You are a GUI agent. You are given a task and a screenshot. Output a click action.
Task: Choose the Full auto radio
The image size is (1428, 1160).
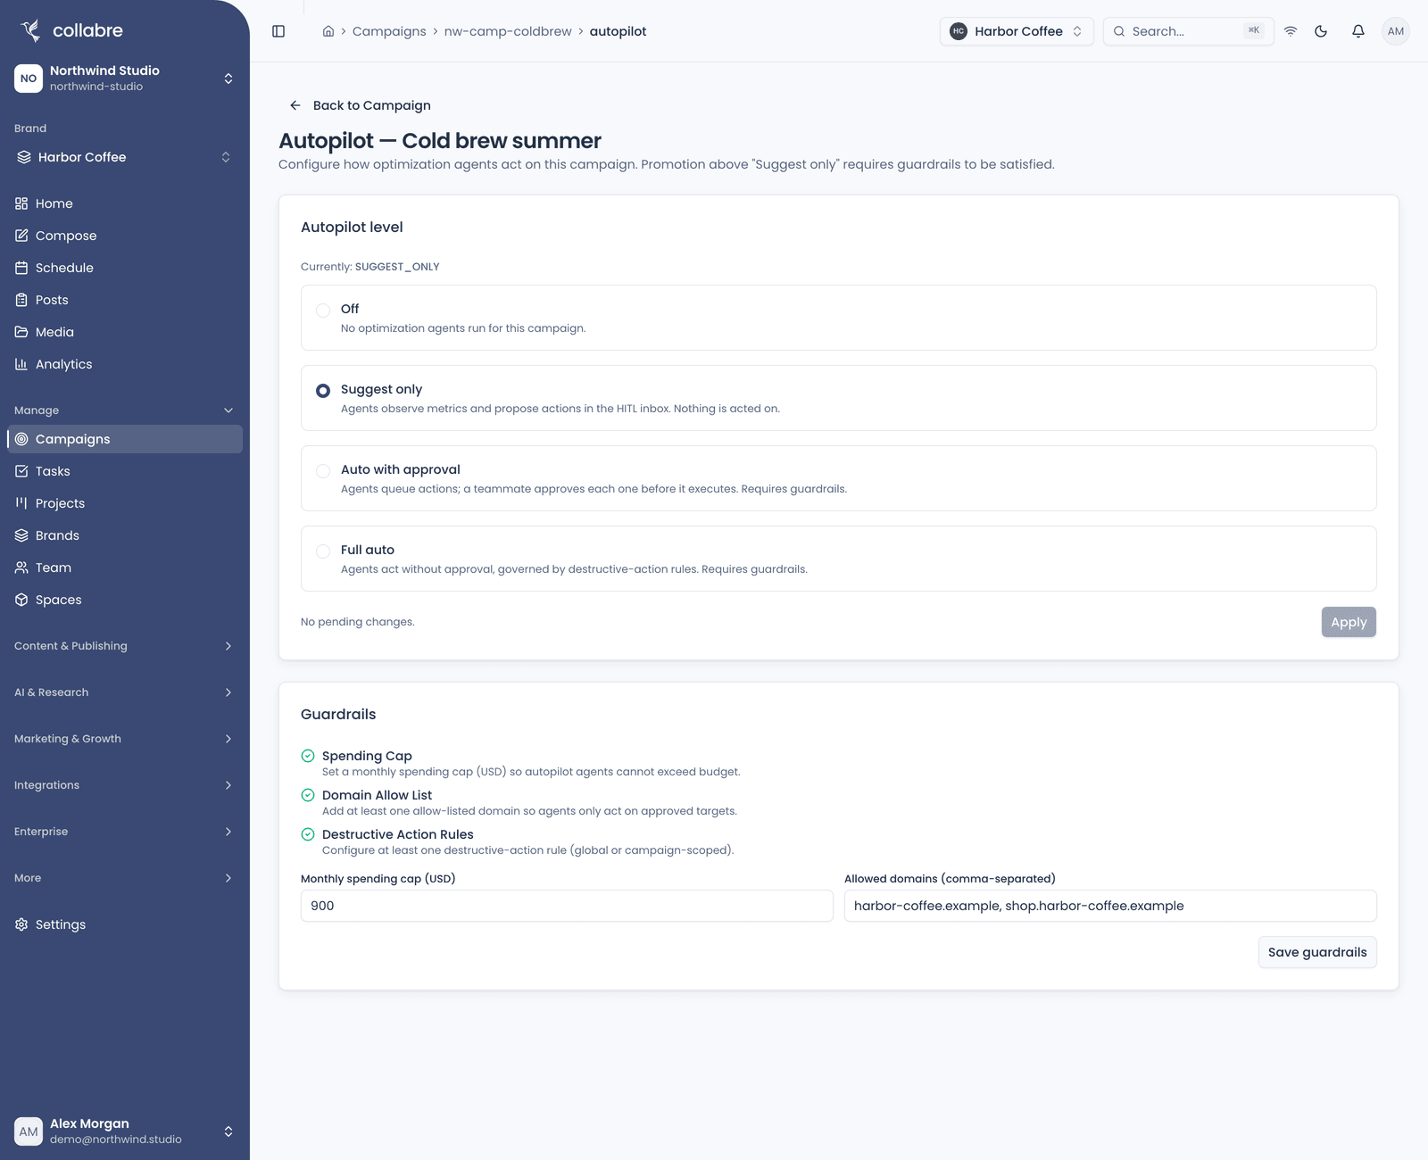[x=323, y=551]
